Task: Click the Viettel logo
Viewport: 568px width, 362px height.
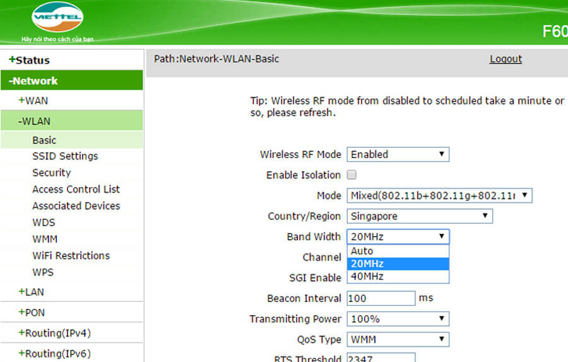Action: coord(57,18)
